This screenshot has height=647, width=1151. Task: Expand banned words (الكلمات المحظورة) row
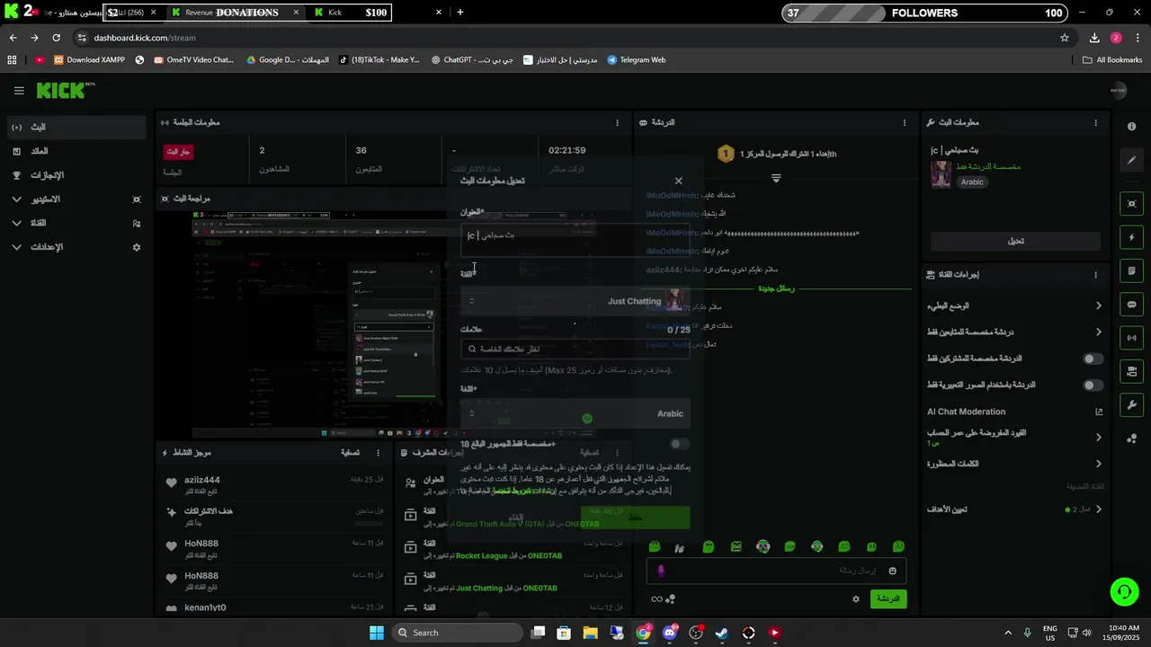(1014, 464)
